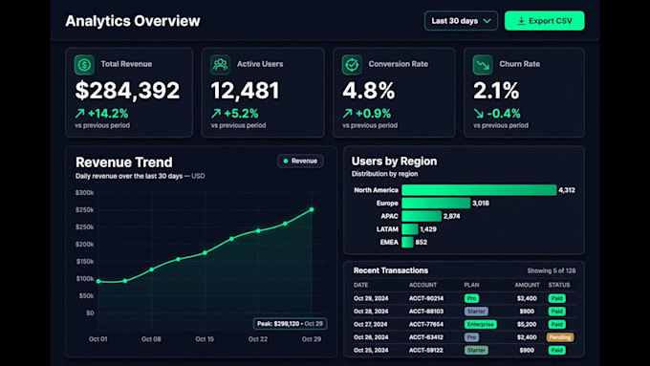
Task: Click the Showing 5 of 128 text
Action: 552,270
